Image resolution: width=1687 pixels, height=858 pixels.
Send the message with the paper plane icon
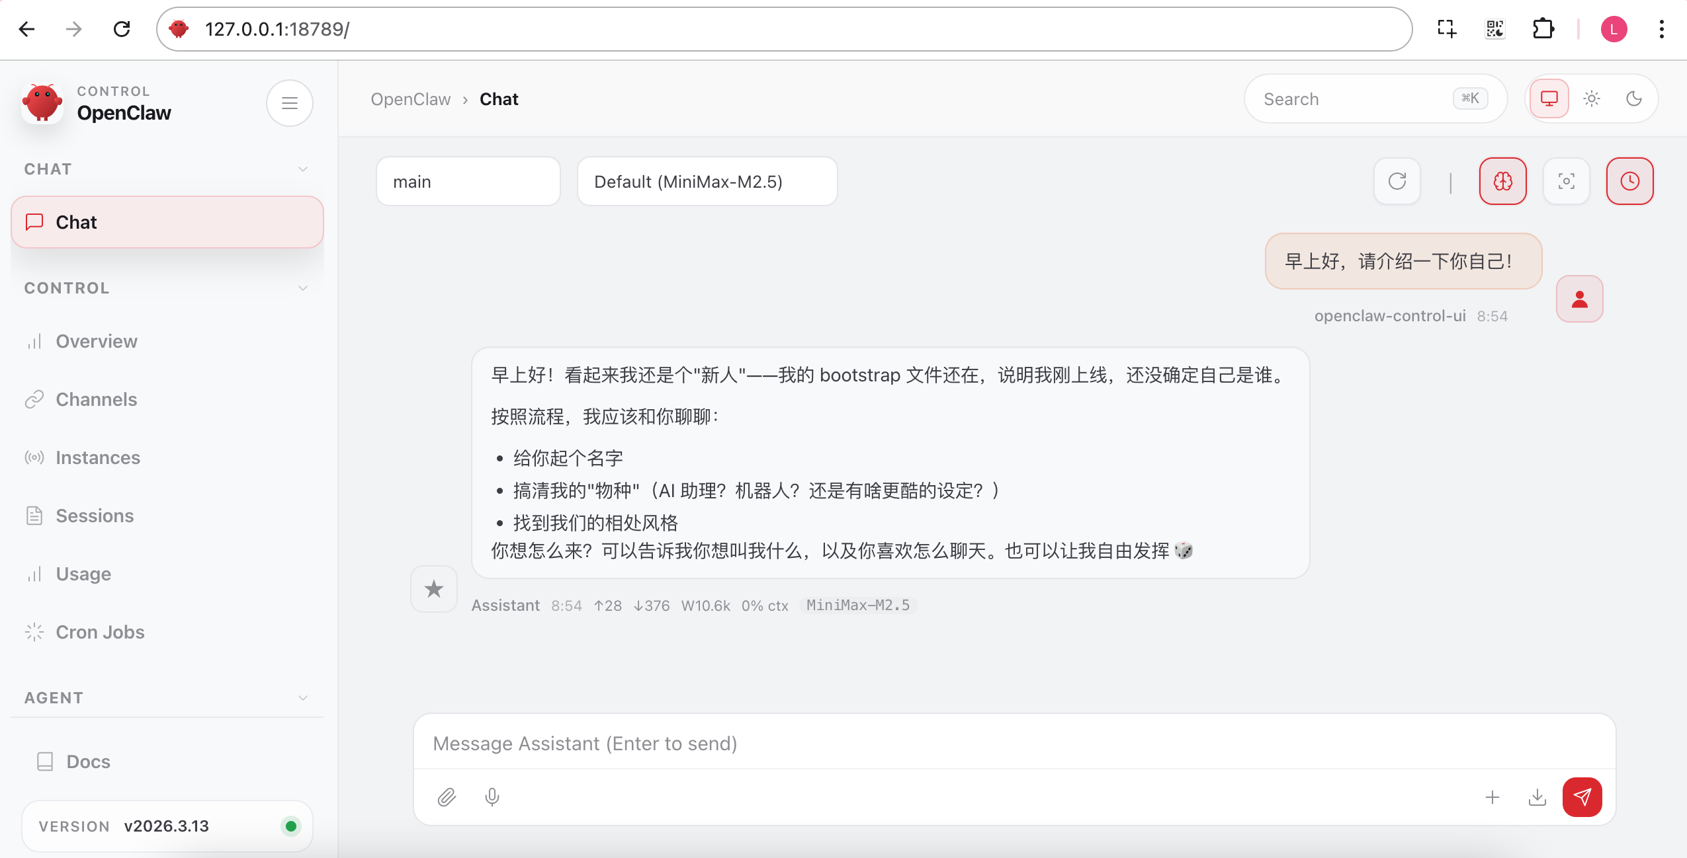click(1582, 797)
